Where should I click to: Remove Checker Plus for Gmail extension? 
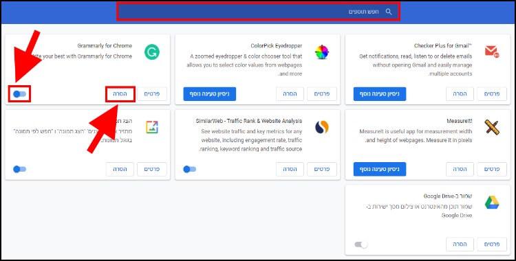point(460,94)
